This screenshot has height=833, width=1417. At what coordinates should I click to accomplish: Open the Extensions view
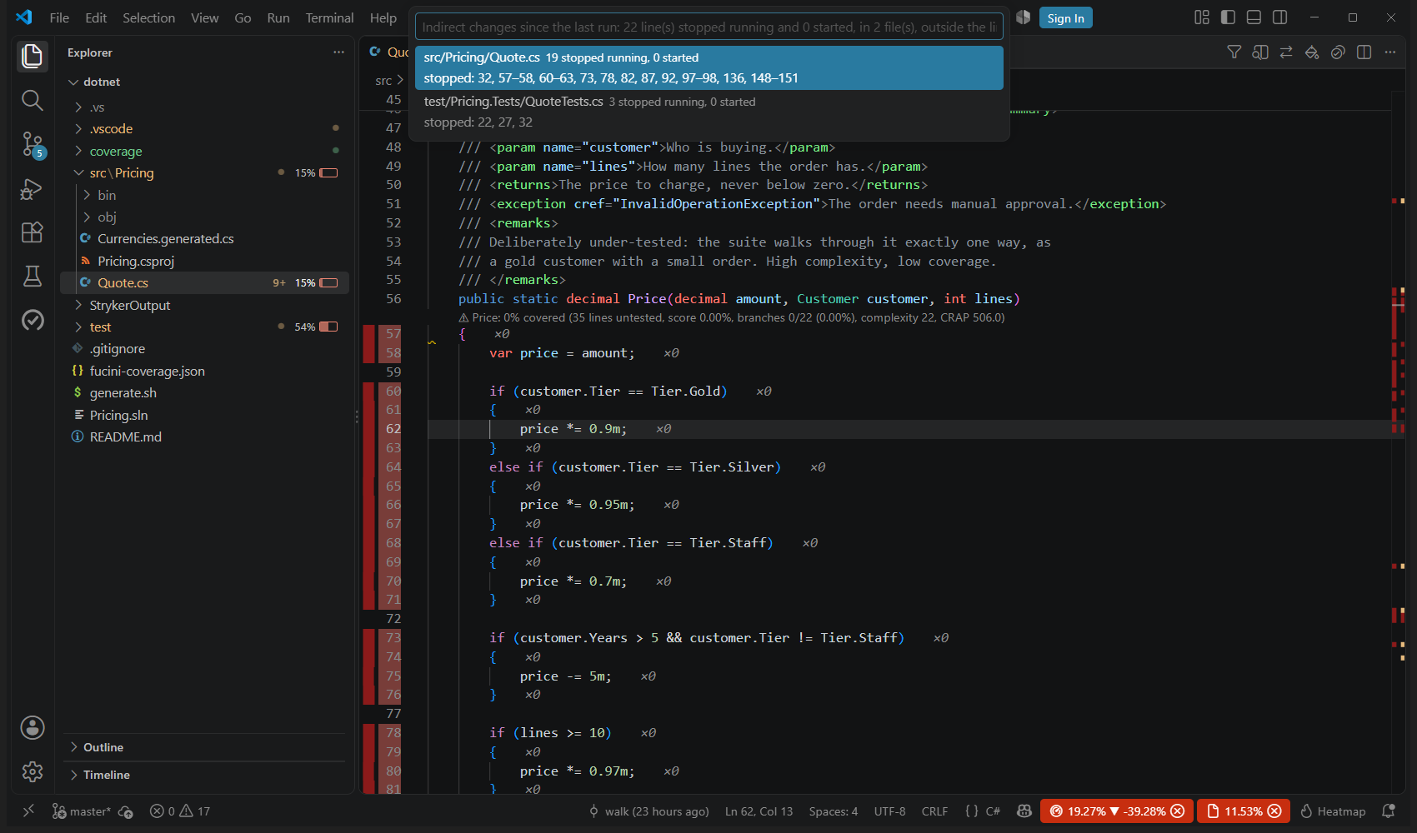click(33, 232)
